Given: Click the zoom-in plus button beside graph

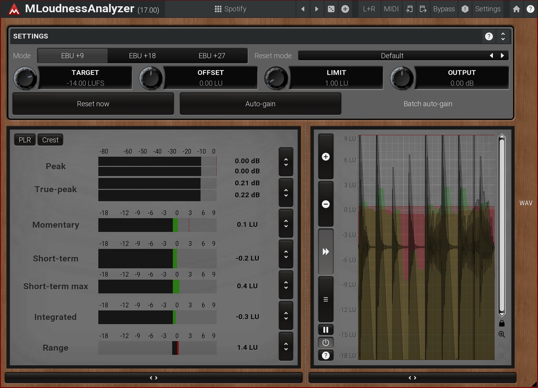Looking at the screenshot, I should point(325,157).
